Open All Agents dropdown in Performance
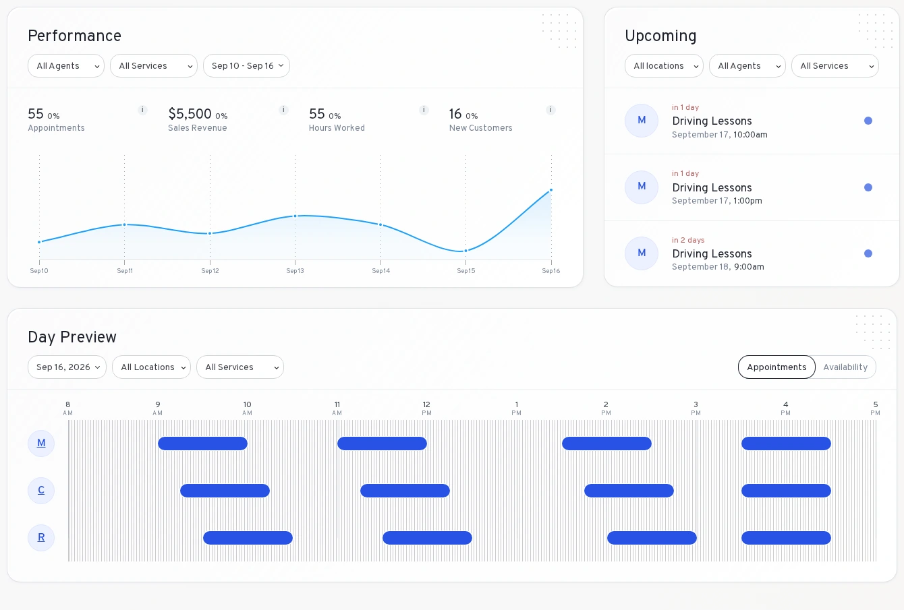Viewport: 904px width, 610px height. tap(66, 66)
